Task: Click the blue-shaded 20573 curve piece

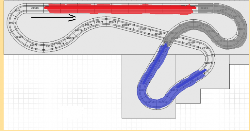Action: 174,90
